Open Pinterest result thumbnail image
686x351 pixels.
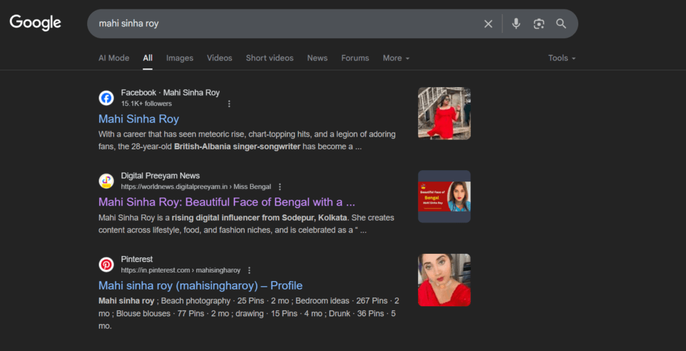pos(444,280)
